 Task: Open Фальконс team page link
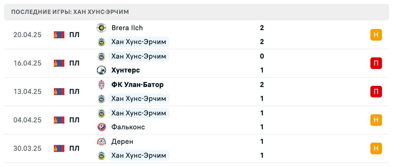click(128, 127)
